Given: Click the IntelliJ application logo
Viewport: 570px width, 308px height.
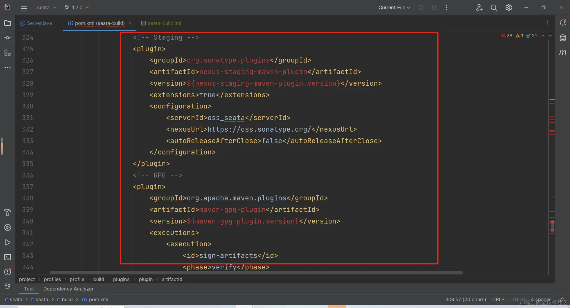Looking at the screenshot, I should tap(7, 7).
